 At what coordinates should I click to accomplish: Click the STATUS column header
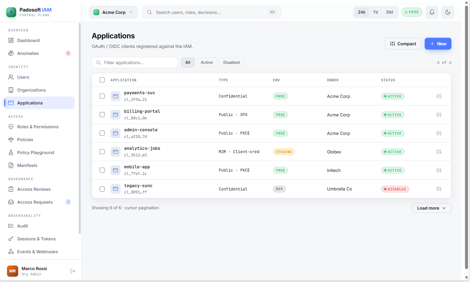(388, 80)
